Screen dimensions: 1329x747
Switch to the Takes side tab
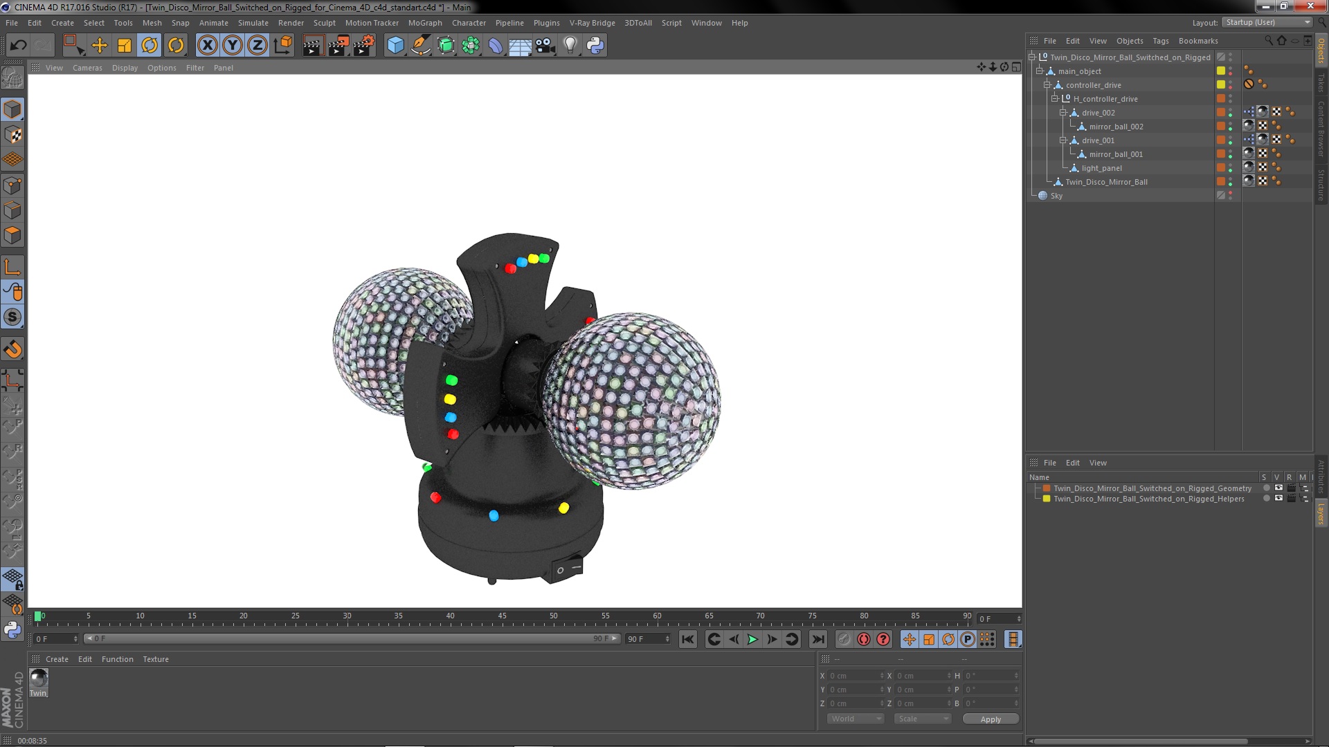coord(1321,82)
